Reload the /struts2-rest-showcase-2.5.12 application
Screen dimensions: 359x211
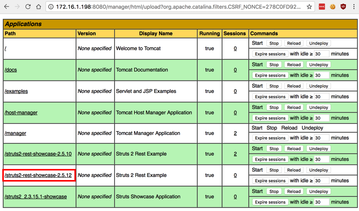click(x=294, y=170)
